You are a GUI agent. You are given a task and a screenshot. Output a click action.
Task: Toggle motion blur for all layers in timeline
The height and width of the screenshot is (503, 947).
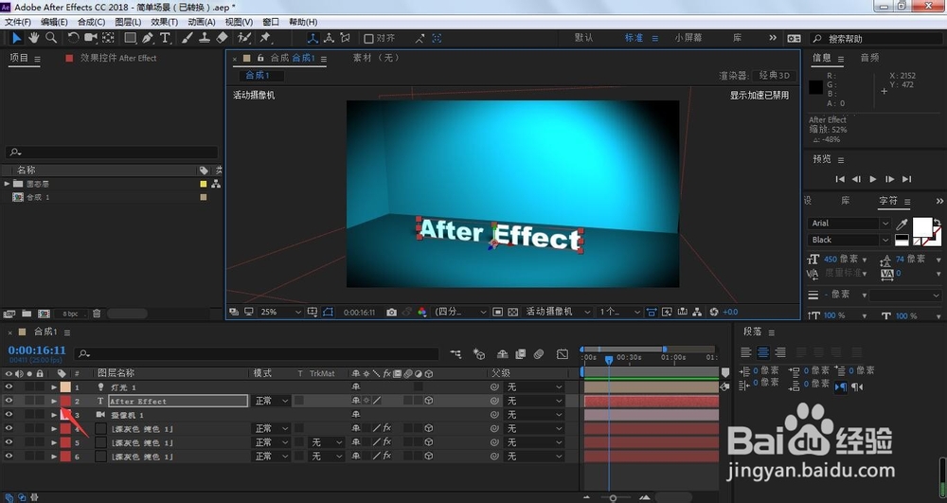coord(539,354)
